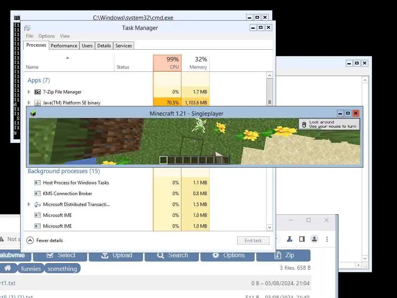Image resolution: width=397 pixels, height=298 pixels.
Task: Click the Search button in file browser
Action: tap(172, 255)
